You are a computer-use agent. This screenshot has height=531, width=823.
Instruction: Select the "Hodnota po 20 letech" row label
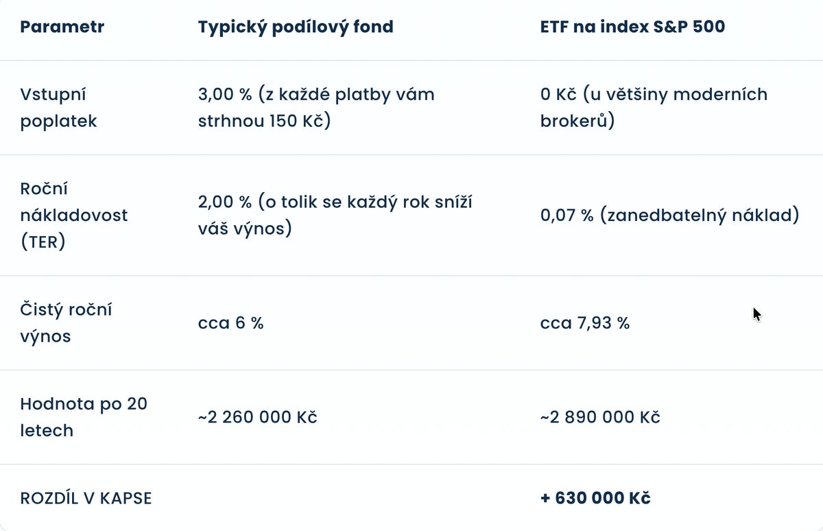tap(84, 417)
